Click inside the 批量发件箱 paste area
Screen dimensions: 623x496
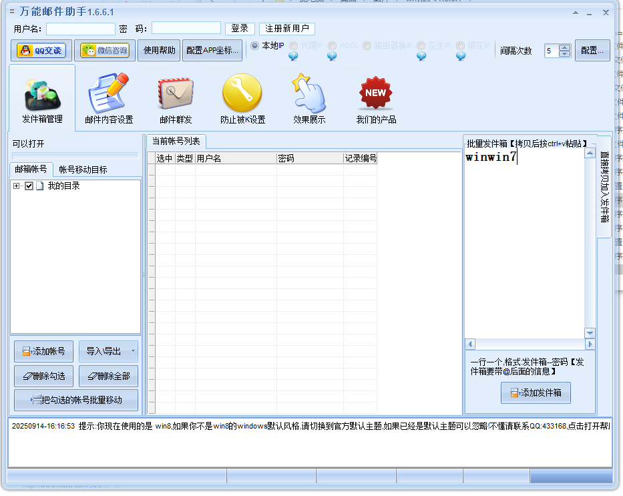point(524,240)
